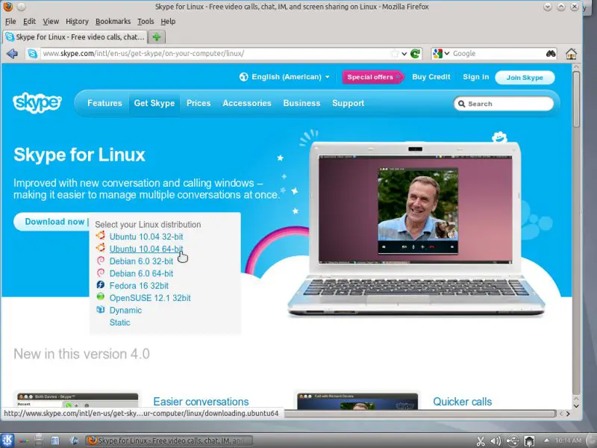Go to the Accessories navigation item

coord(247,103)
